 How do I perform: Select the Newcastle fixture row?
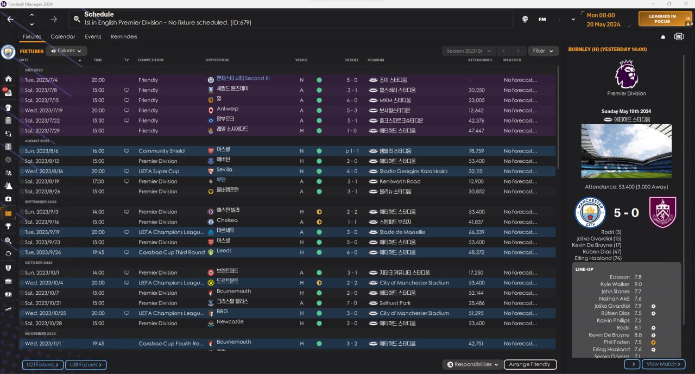click(287, 323)
